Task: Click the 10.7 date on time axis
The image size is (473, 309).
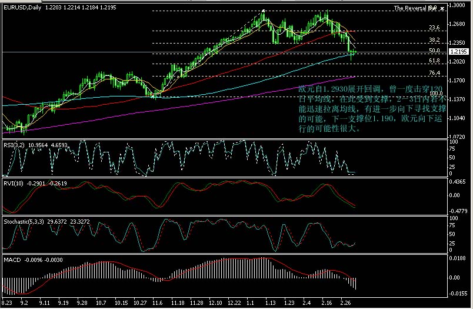Action: point(101,303)
